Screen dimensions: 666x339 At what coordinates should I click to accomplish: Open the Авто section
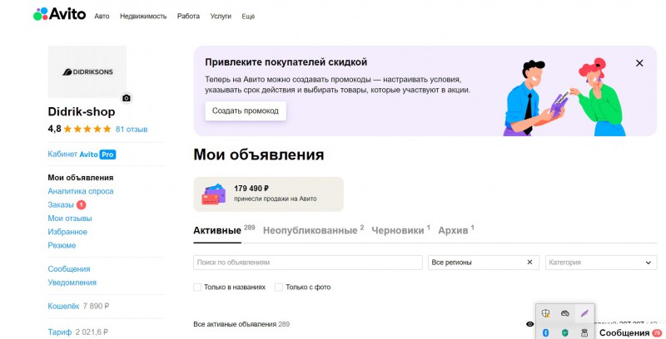click(x=102, y=17)
